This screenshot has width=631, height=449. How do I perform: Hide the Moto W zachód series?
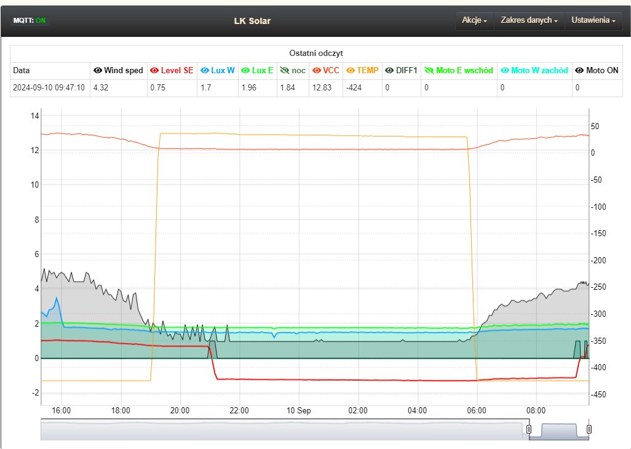click(504, 71)
